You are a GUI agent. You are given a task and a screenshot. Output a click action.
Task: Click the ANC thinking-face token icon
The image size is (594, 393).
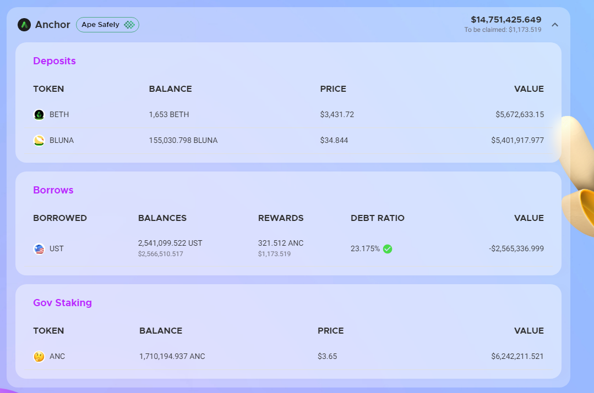[39, 356]
